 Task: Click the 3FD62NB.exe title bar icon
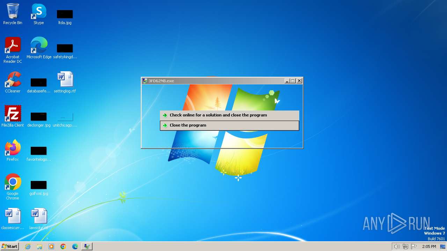(145, 81)
